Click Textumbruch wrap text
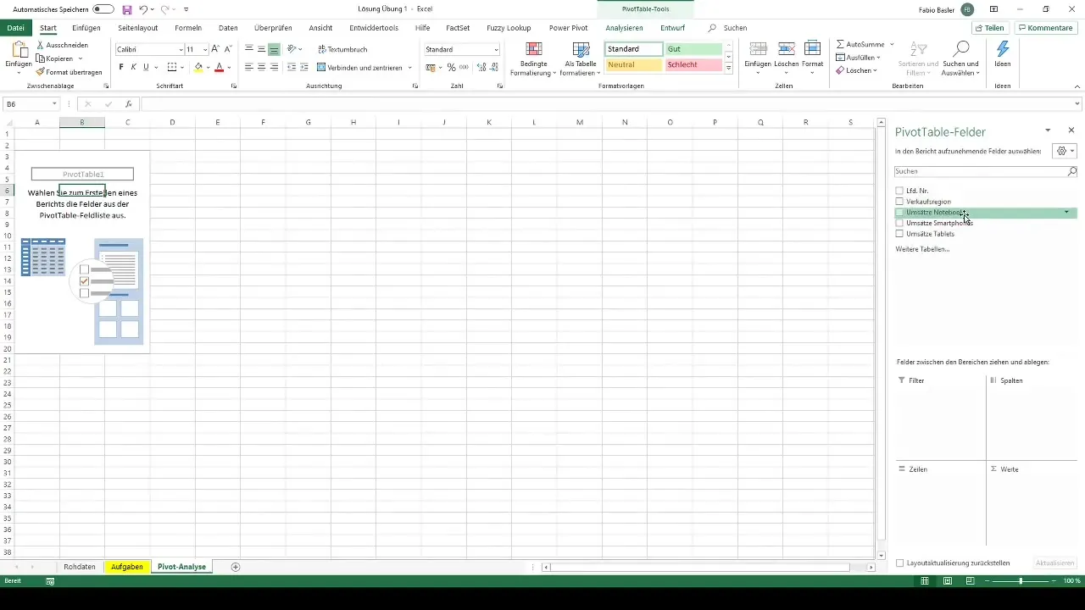 [342, 49]
